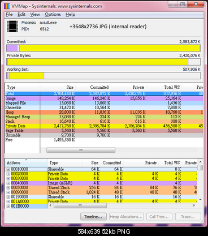Click the 2,420,076 K private bytes value
This screenshot has height=236, width=208.
pos(190,55)
